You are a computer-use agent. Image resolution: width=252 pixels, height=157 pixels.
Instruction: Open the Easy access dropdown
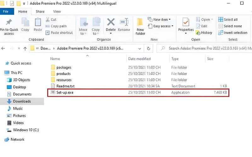(161, 26)
